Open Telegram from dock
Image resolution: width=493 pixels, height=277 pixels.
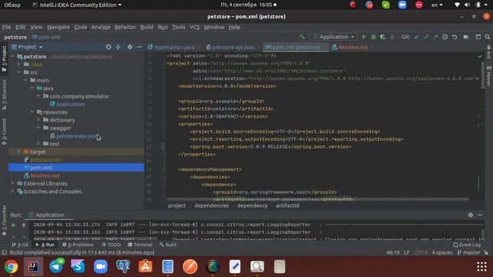[x=56, y=267]
